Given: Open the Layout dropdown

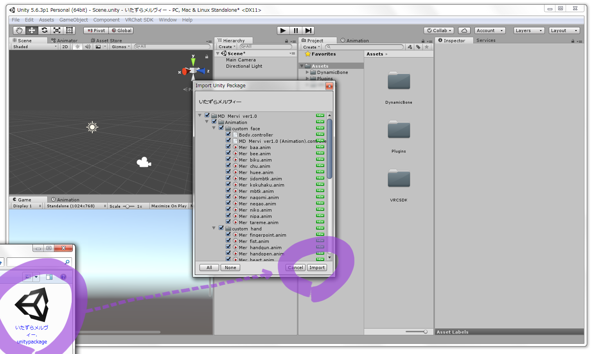Looking at the screenshot, I should pos(564,31).
